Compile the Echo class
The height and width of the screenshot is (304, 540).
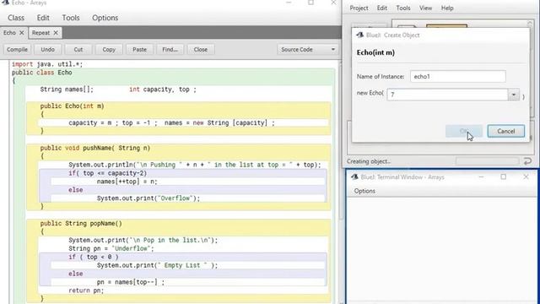click(x=17, y=50)
